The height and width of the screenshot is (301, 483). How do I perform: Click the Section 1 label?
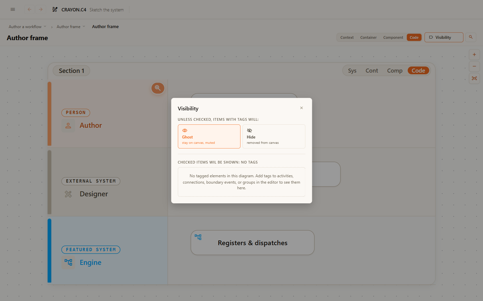(x=71, y=71)
